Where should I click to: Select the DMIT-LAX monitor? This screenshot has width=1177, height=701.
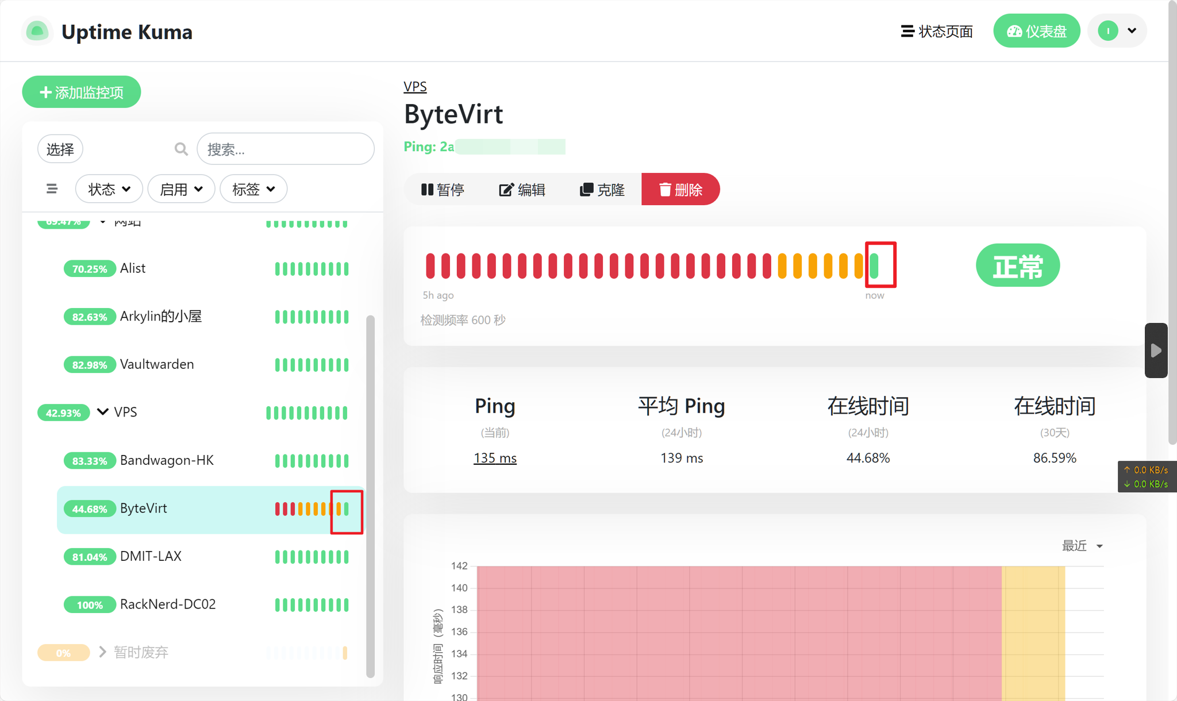tap(211, 556)
